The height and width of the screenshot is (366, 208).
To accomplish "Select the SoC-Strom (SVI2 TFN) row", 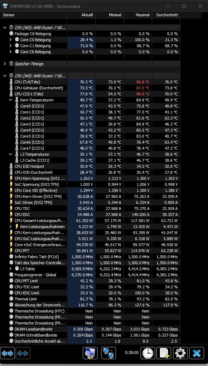I will point(90,203).
